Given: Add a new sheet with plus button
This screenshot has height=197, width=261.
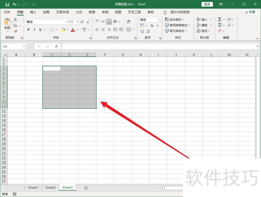Looking at the screenshot, I should click(x=86, y=188).
